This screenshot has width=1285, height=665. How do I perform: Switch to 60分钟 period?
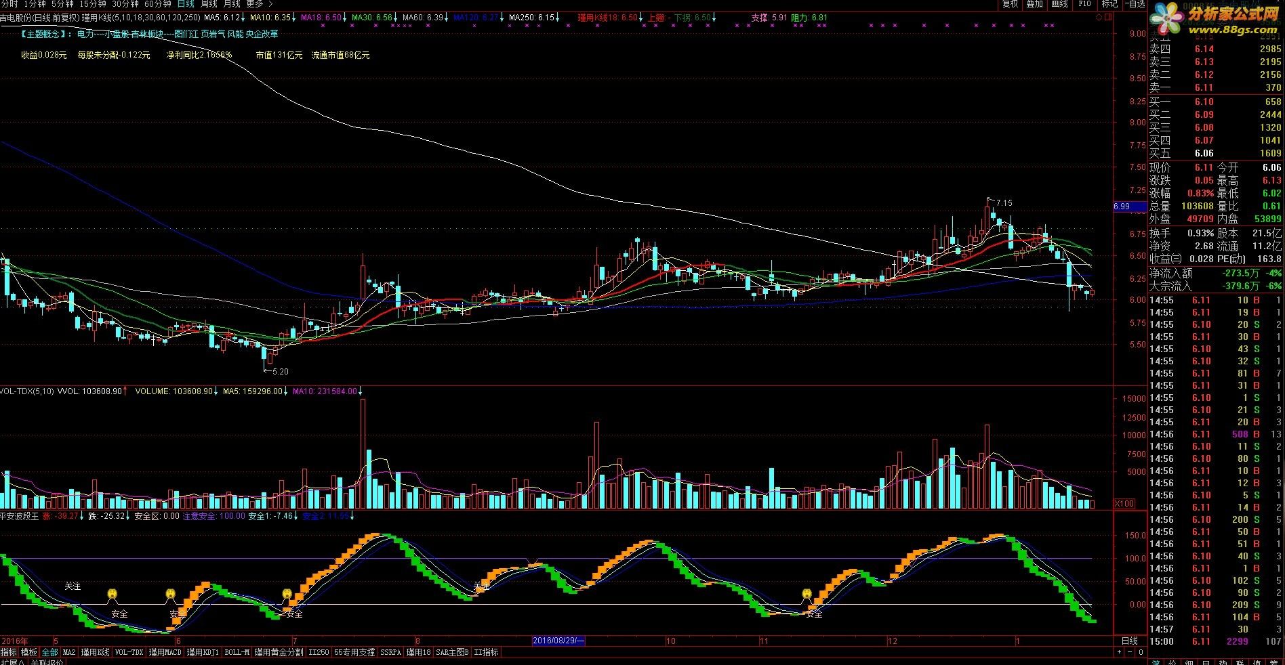158,4
